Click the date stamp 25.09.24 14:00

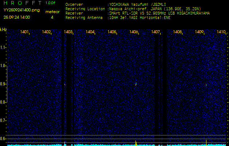(x=17, y=17)
